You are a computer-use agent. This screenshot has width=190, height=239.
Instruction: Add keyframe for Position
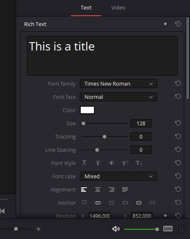165,216
